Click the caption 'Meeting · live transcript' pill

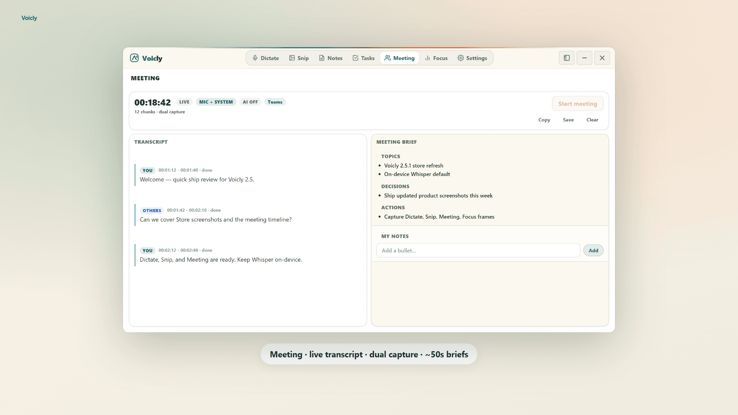369,354
